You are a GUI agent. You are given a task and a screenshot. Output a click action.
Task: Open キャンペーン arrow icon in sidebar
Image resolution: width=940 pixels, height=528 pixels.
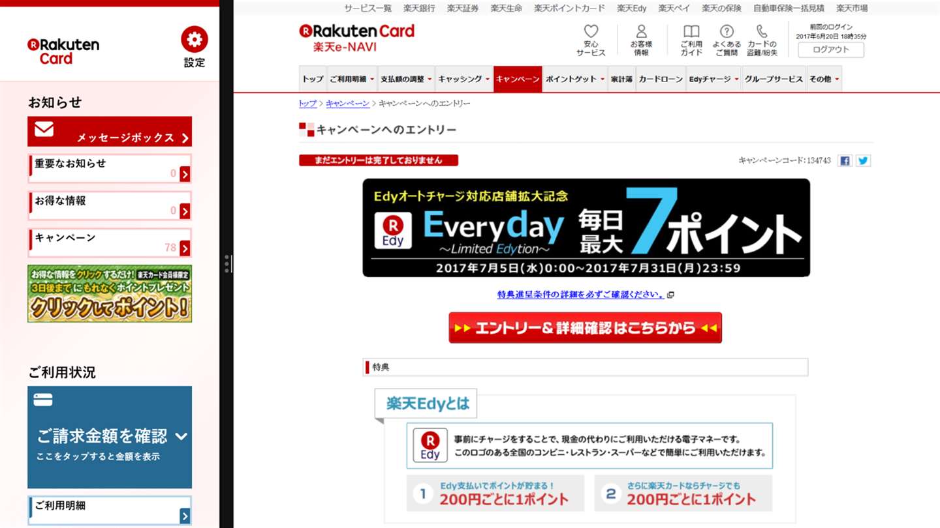(185, 248)
